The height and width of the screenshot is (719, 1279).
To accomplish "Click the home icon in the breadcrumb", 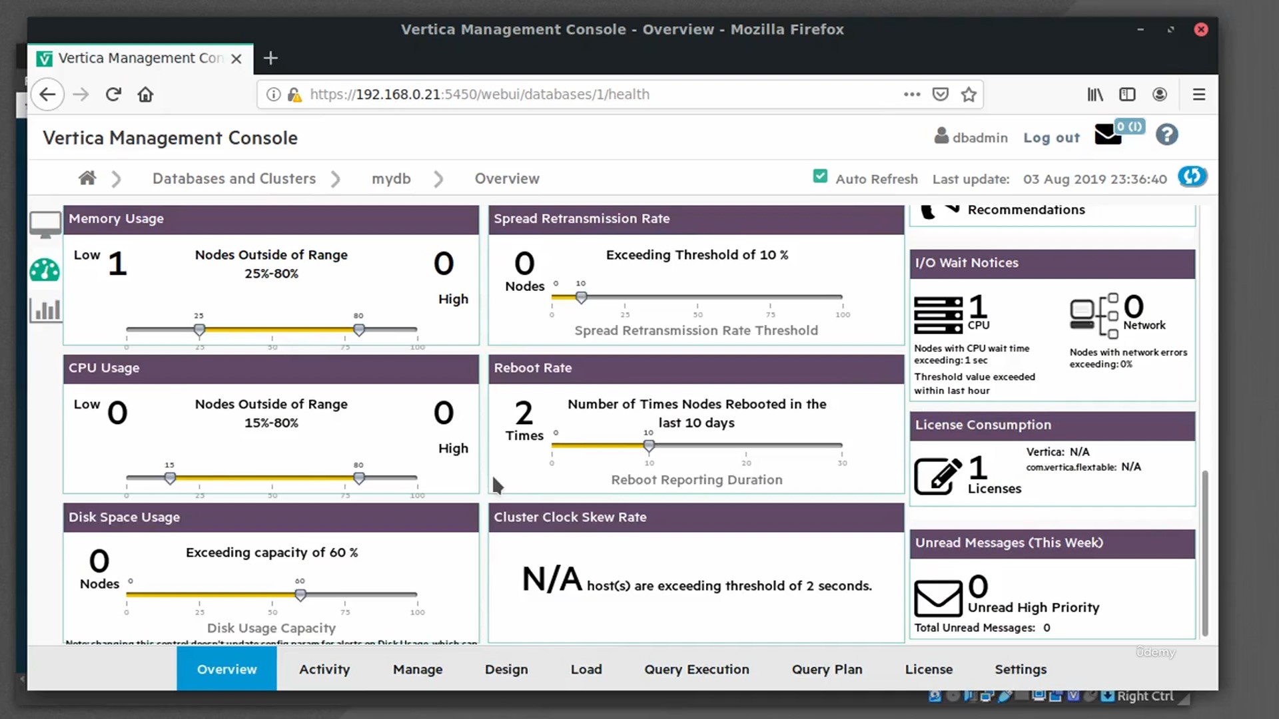I will (87, 178).
